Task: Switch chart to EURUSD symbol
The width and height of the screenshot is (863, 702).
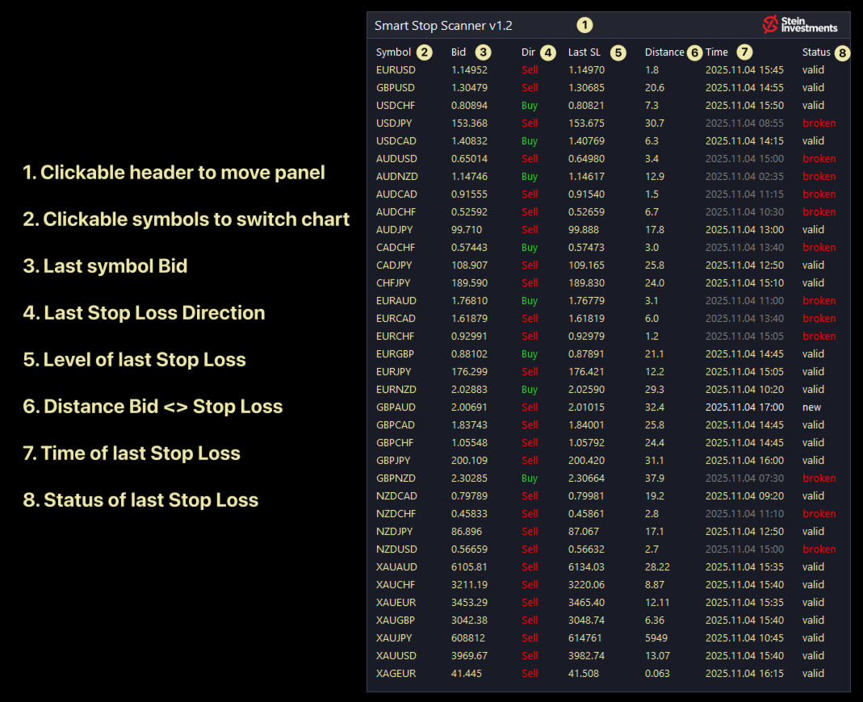Action: (x=396, y=70)
